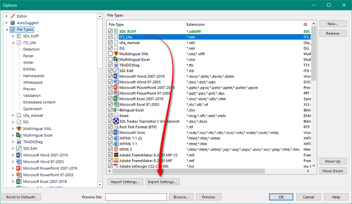Collapse the ITS_Uta tree node

pyautogui.click(x=13, y=43)
